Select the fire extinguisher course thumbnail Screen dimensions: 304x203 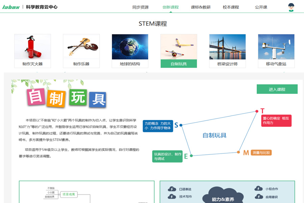(32, 47)
